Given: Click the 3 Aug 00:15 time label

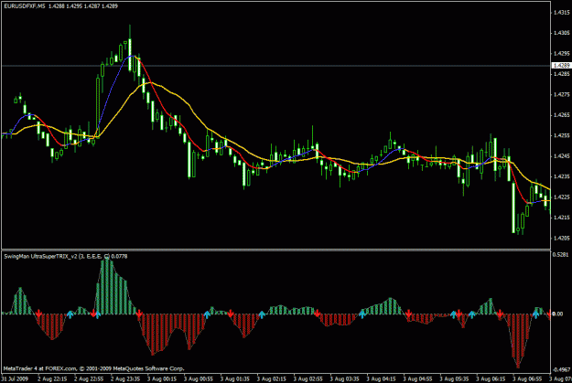Looking at the screenshot, I should coord(162,379).
